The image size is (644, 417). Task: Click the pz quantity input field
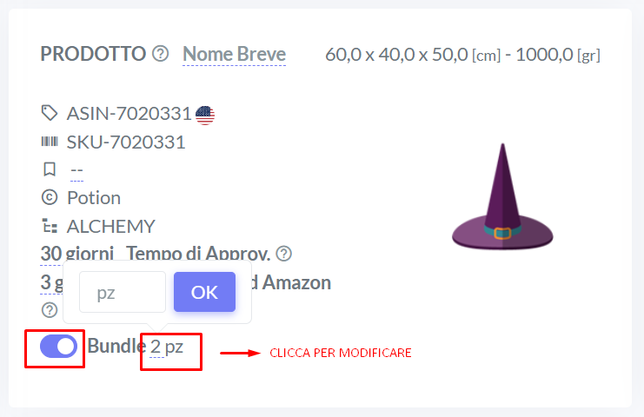click(x=123, y=292)
